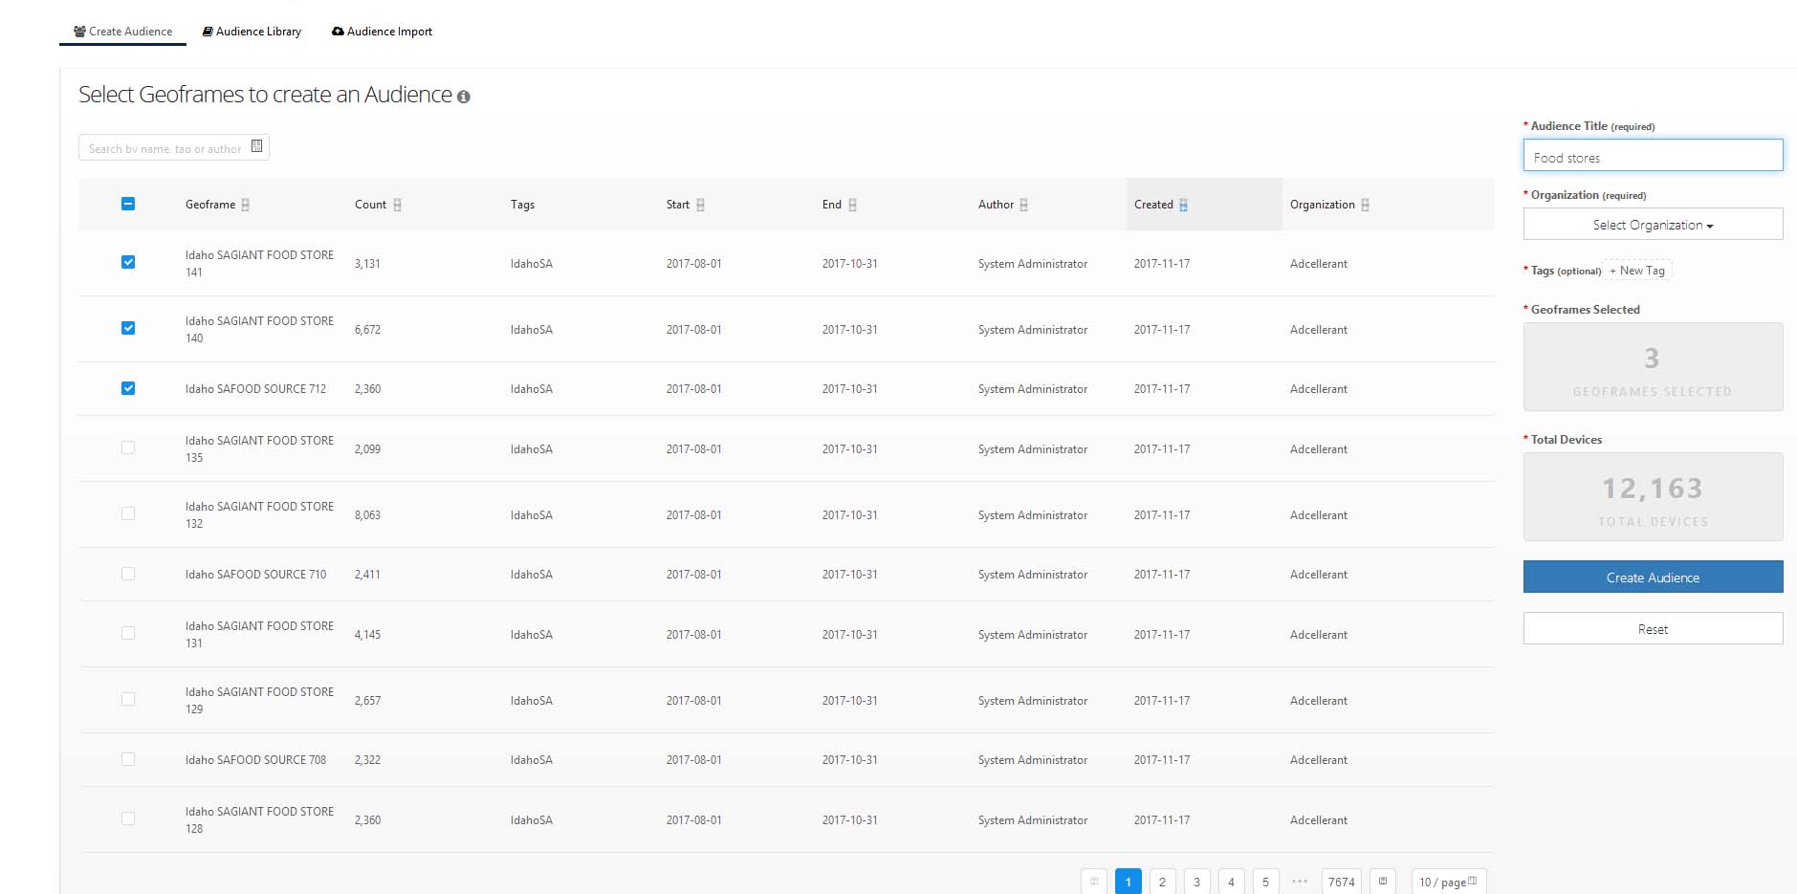The height and width of the screenshot is (894, 1797).
Task: Expand the pagination ellipsis to jump pages
Action: pyautogui.click(x=1300, y=882)
